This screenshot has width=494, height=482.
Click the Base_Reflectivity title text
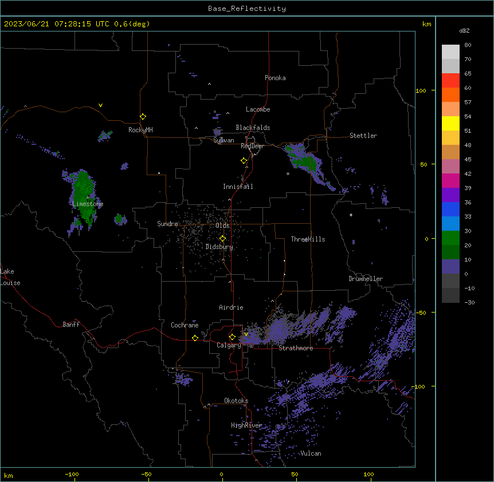(x=247, y=9)
